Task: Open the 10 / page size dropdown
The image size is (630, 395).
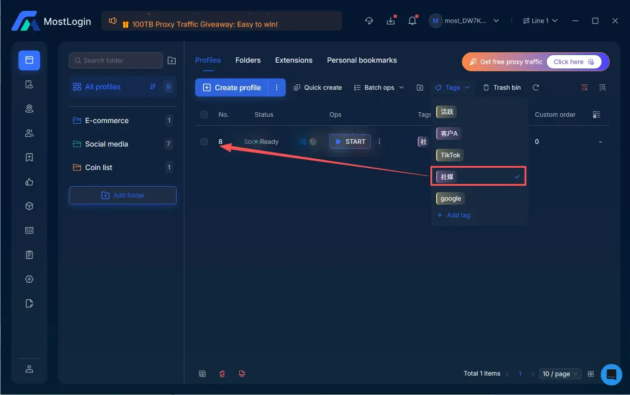Action: pyautogui.click(x=560, y=374)
